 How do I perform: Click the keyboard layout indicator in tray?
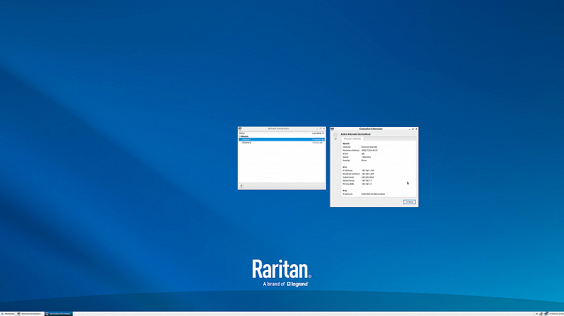[x=537, y=314]
